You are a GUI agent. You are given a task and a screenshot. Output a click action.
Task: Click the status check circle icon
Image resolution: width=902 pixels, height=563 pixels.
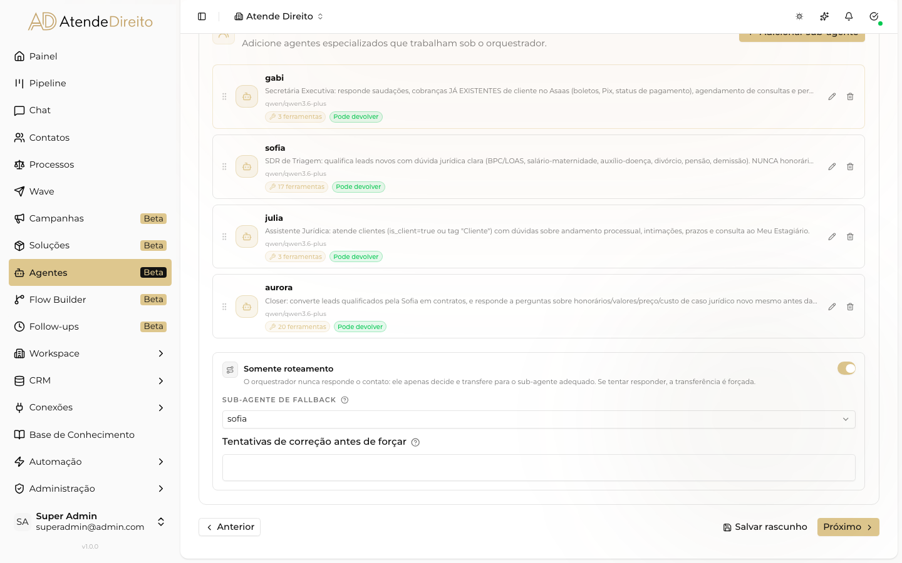874,16
